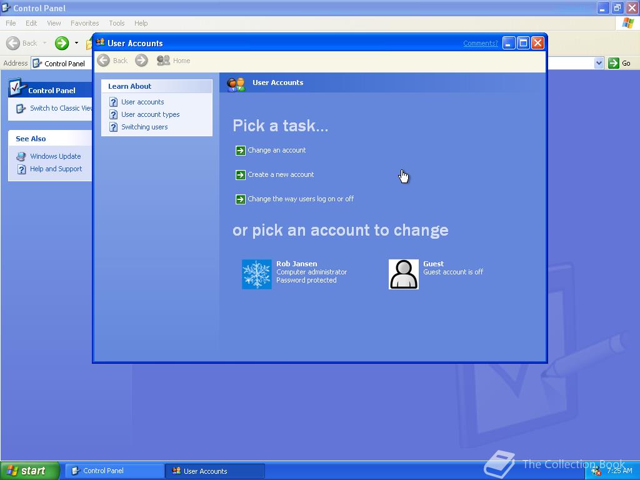Close the User Accounts window

(x=538, y=43)
